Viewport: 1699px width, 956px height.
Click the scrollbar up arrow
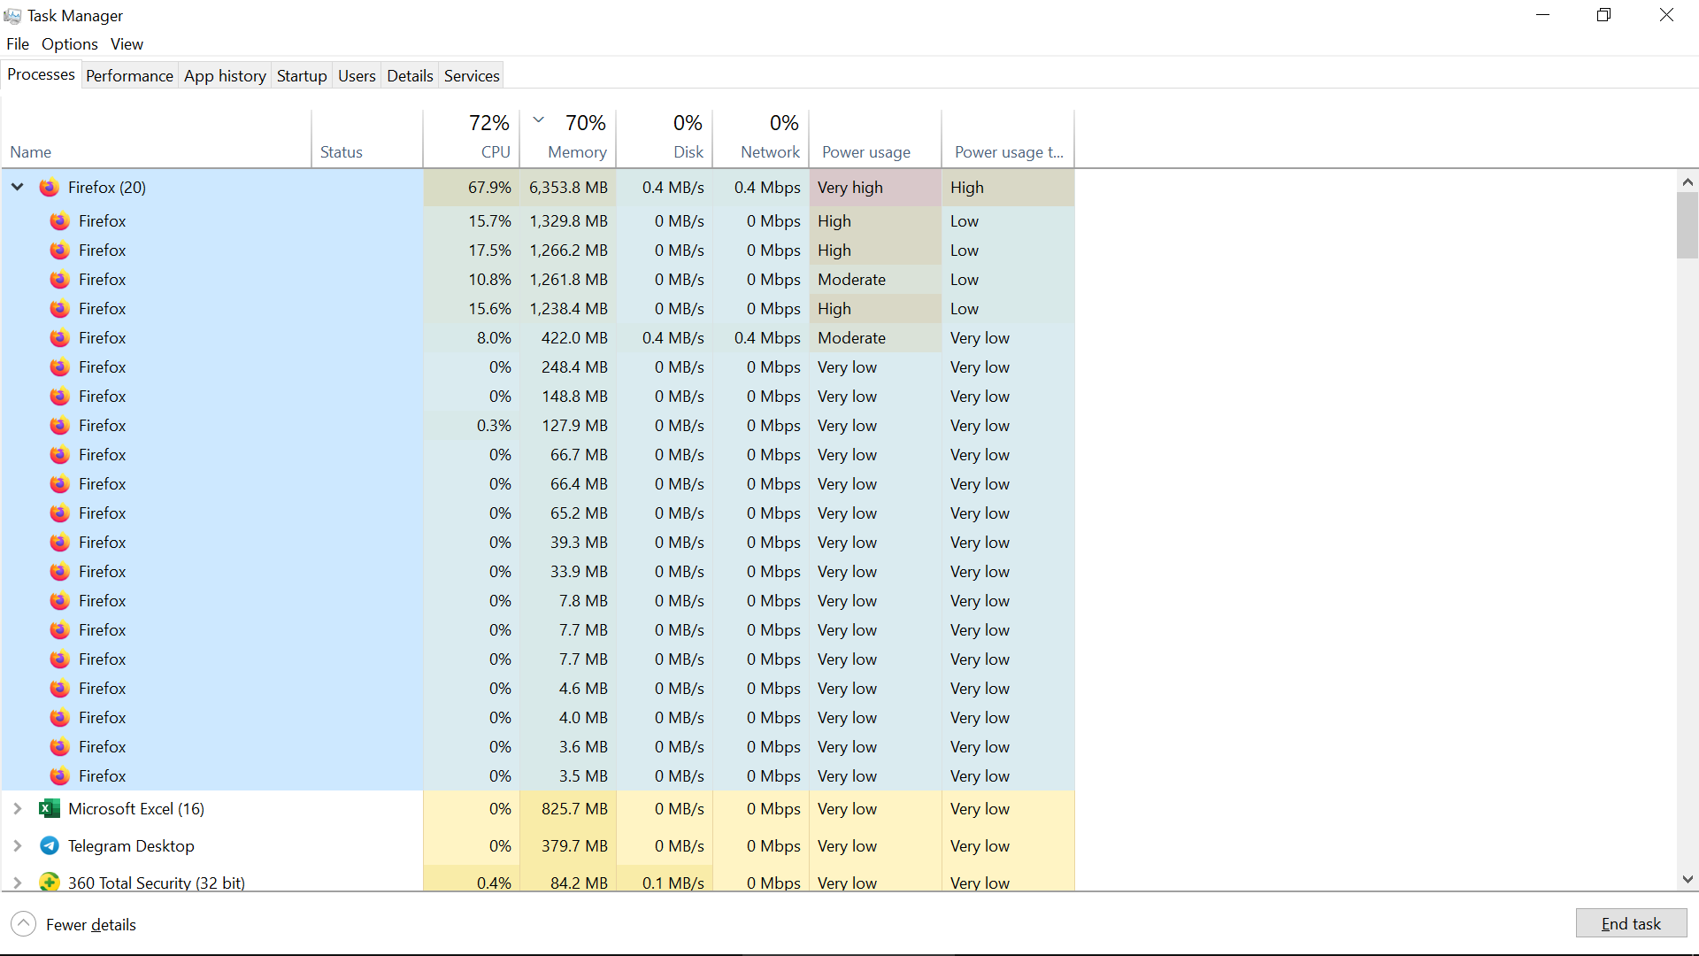[1687, 182]
